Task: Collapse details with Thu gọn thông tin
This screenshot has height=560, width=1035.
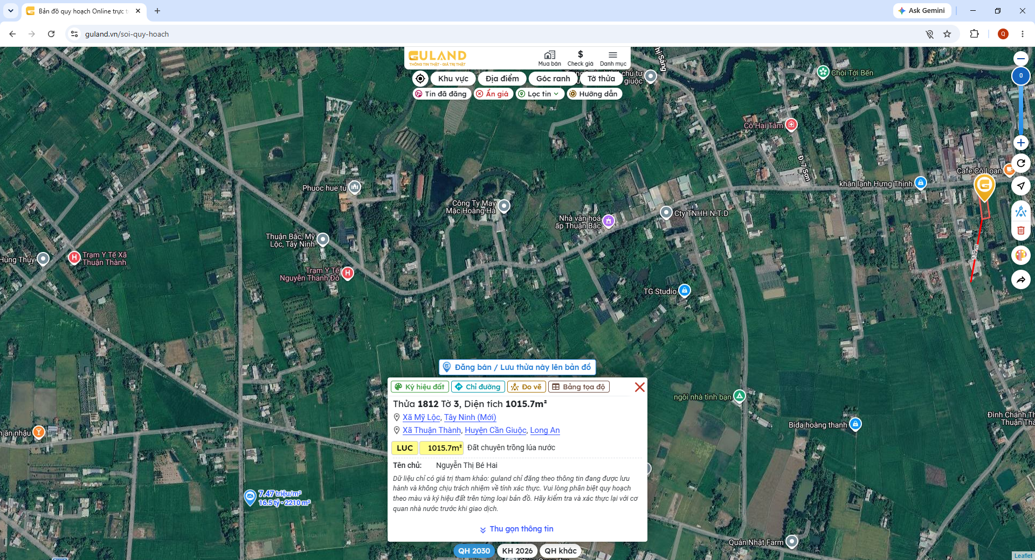Action: (516, 529)
